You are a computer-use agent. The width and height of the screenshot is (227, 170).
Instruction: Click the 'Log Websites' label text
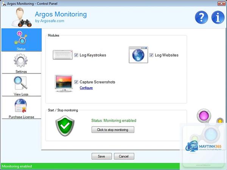166,55
